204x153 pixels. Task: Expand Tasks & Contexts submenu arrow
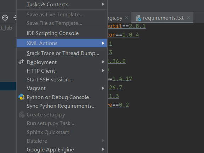tap(103, 4)
